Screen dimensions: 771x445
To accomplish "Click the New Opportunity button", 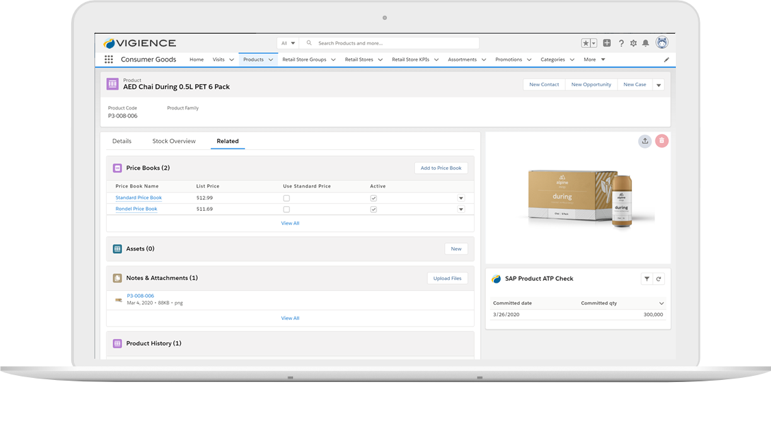I will tap(591, 85).
